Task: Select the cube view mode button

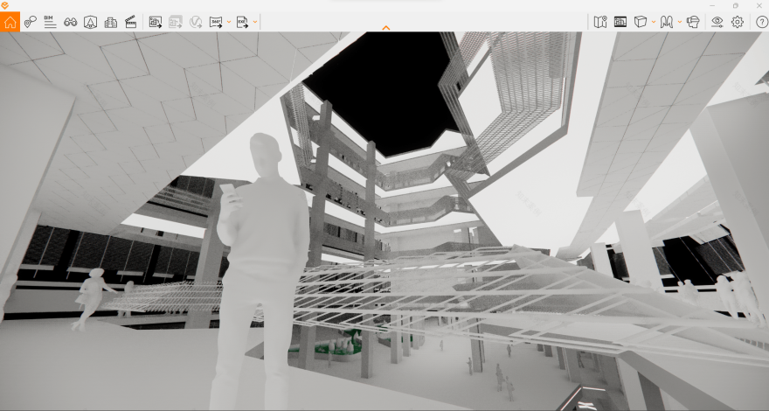Action: pos(641,22)
